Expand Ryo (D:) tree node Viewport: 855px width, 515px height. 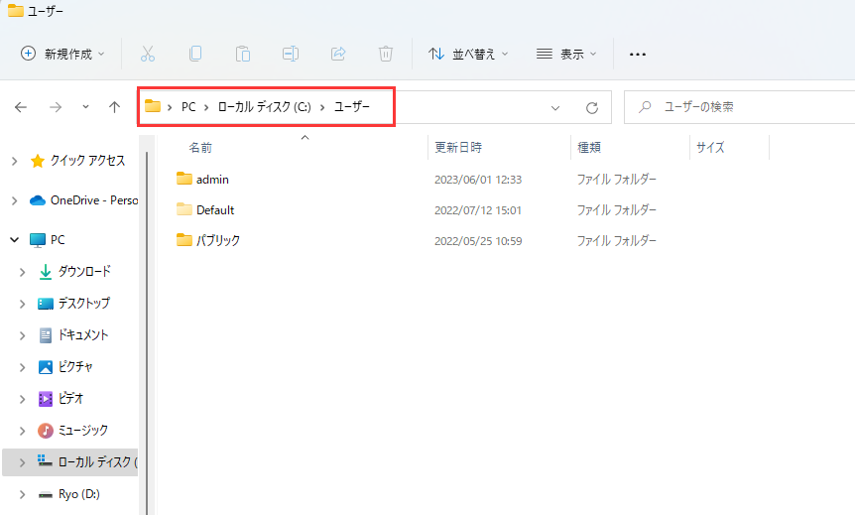click(23, 494)
